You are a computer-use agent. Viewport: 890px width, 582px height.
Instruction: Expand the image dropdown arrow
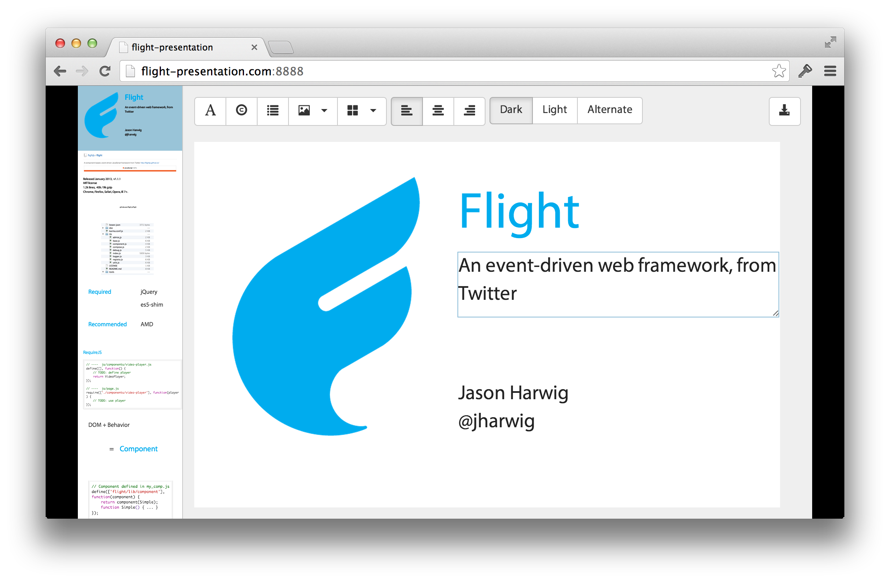(324, 111)
